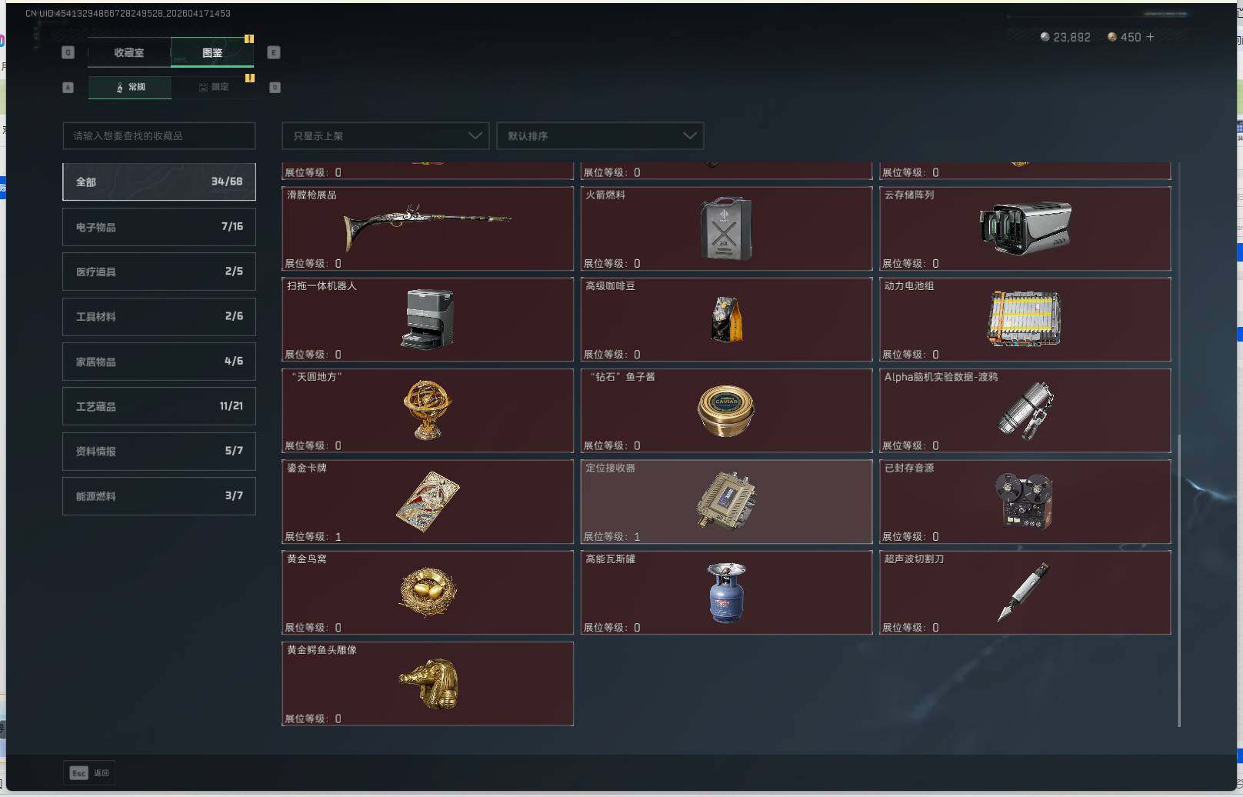This screenshot has height=797, width=1243.
Task: Click the 动力电池组 name label
Action: tap(909, 285)
